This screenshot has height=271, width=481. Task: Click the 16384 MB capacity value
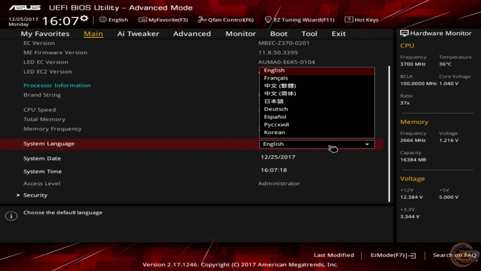413,160
